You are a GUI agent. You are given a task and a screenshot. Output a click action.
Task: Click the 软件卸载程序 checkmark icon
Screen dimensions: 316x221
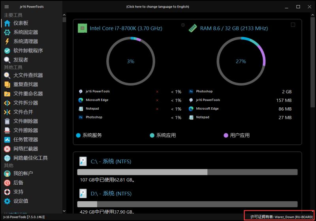(7, 51)
